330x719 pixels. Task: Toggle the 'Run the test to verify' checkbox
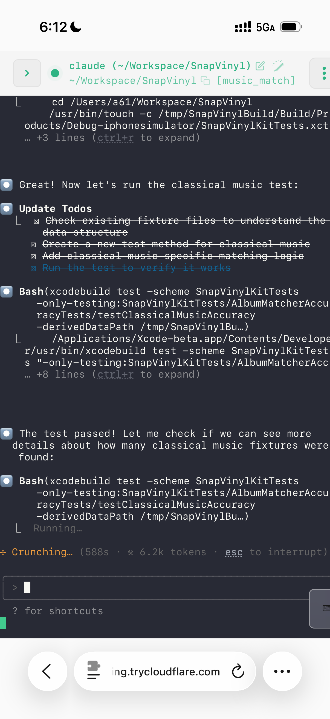[33, 268]
